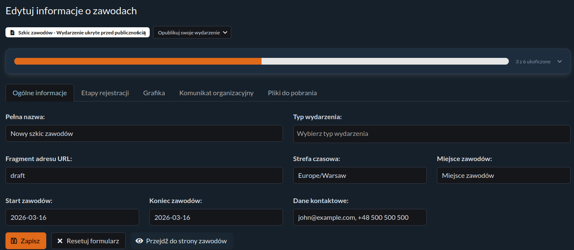Open the Strefa czasowa Europe/Warsaw field

[x=360, y=175]
